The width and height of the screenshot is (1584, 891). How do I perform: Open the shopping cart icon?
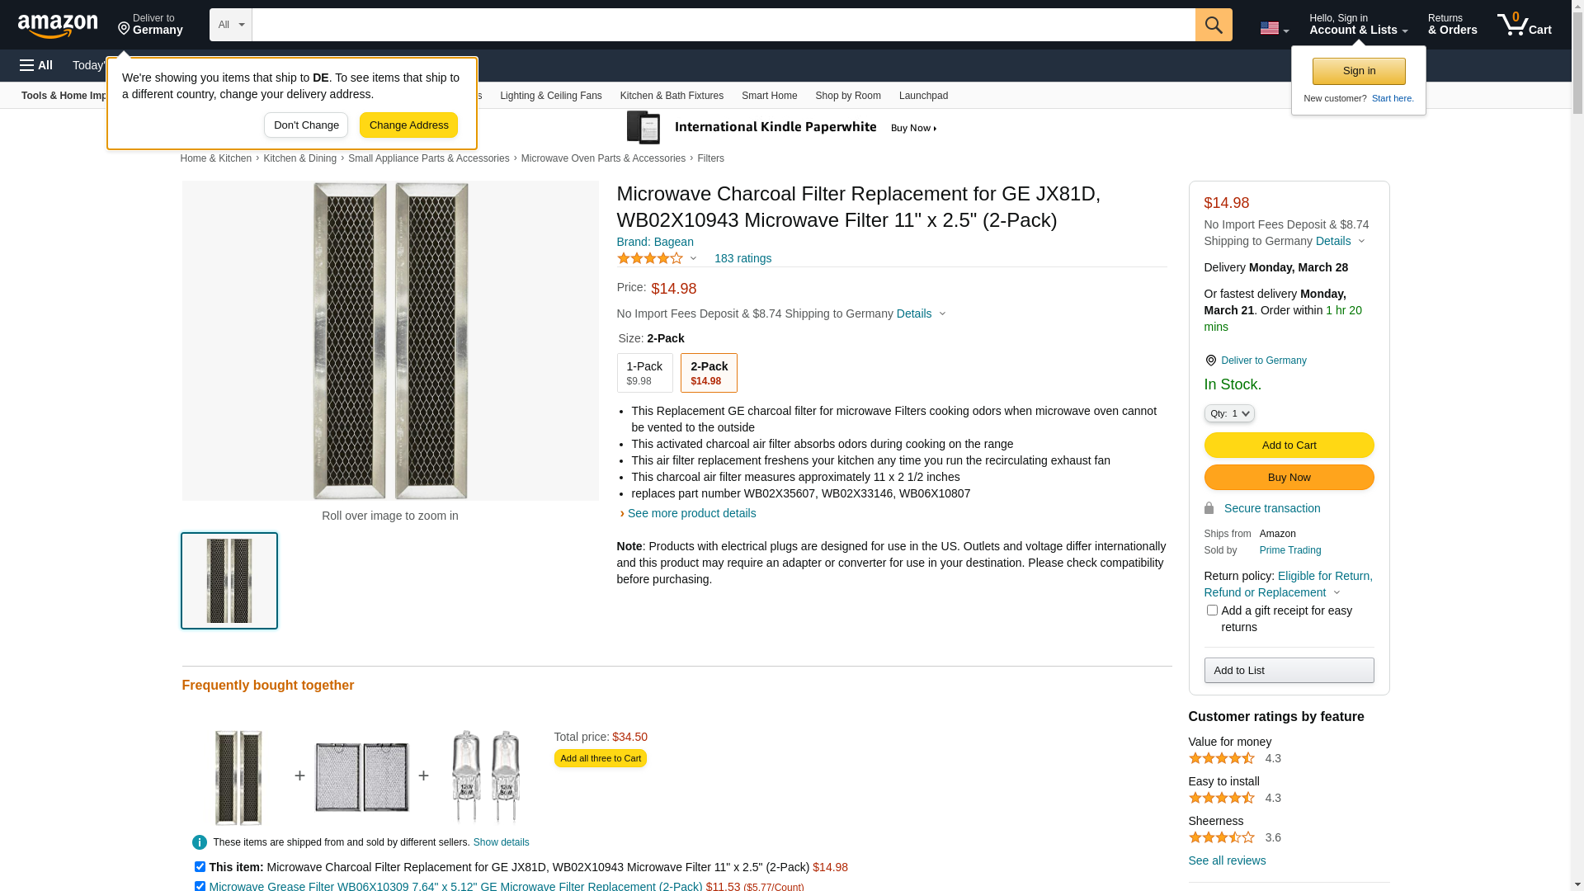(1524, 24)
